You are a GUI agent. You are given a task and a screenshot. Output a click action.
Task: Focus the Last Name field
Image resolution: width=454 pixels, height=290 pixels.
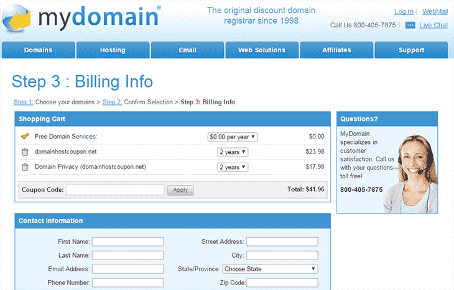(128, 255)
